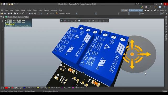This screenshot has width=168, height=95.
Task: Click the quick-access save icon in title bar
Action: pos(4,4)
